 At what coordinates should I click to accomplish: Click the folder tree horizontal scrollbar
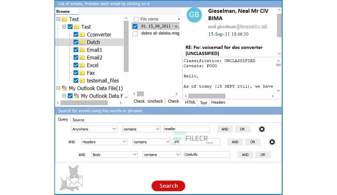pos(84,103)
